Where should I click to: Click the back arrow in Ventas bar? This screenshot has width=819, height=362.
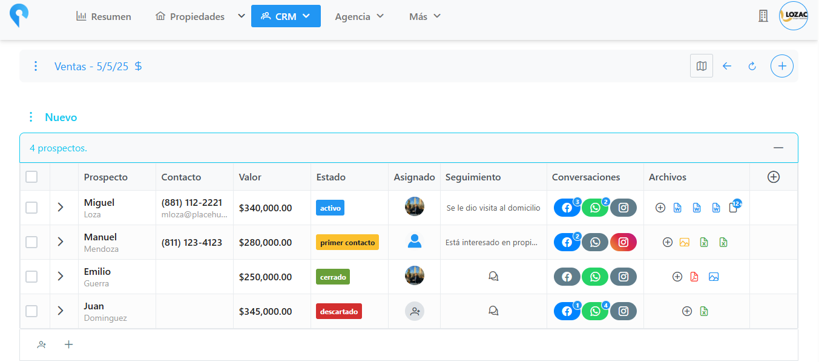(727, 66)
